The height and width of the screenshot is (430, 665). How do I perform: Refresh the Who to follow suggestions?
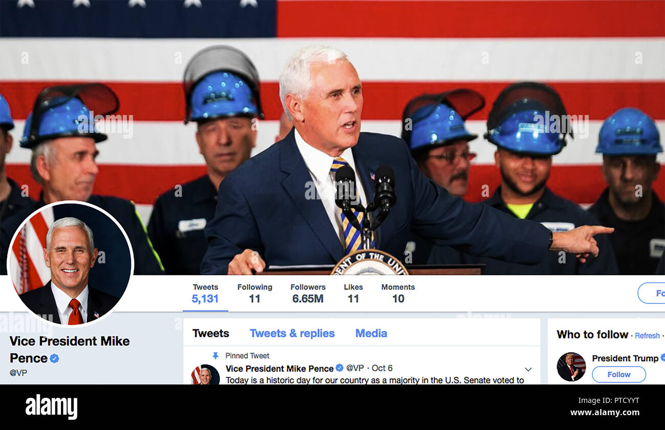pyautogui.click(x=647, y=335)
